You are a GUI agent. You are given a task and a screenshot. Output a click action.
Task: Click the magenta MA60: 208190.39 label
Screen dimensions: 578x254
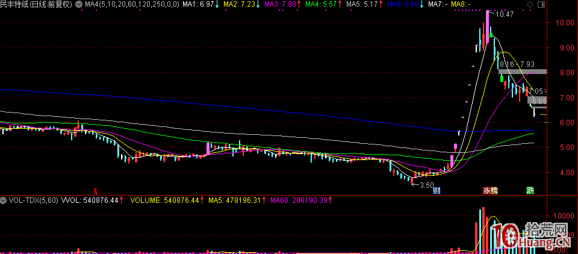pyautogui.click(x=300, y=200)
